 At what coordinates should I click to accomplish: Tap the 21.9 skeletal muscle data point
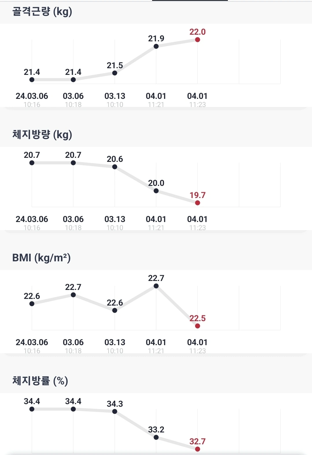click(156, 46)
